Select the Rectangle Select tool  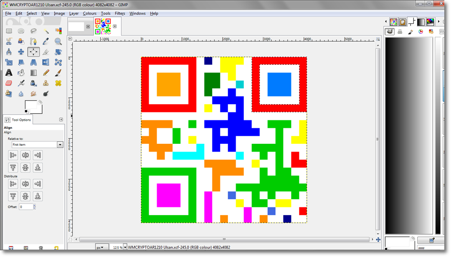[9, 31]
